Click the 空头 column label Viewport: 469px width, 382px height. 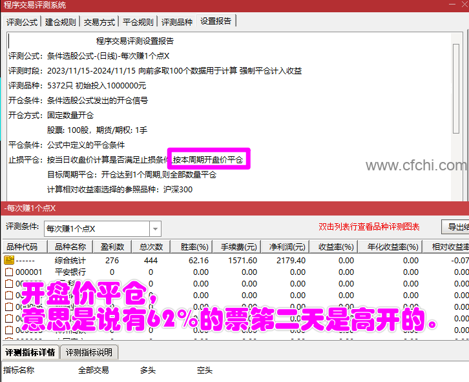click(x=205, y=370)
